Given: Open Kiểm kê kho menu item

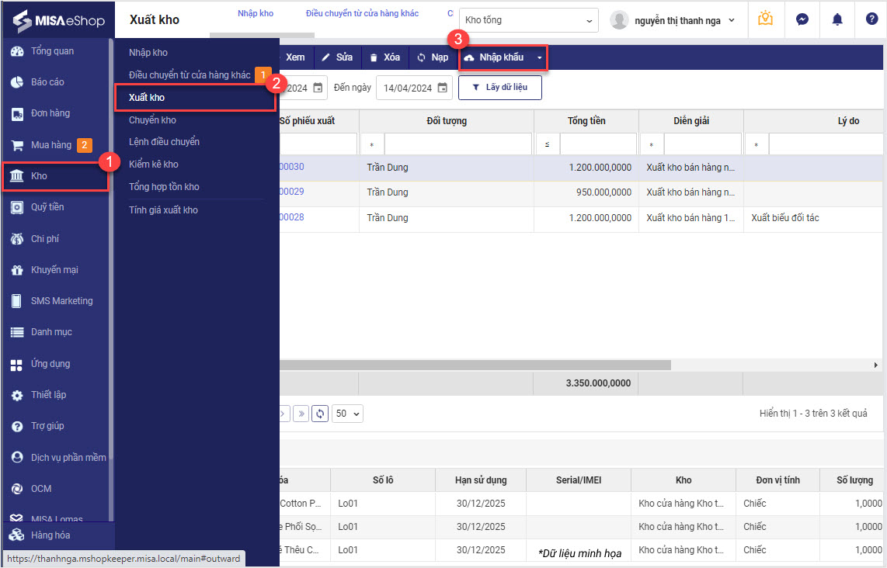Looking at the screenshot, I should coord(154,165).
